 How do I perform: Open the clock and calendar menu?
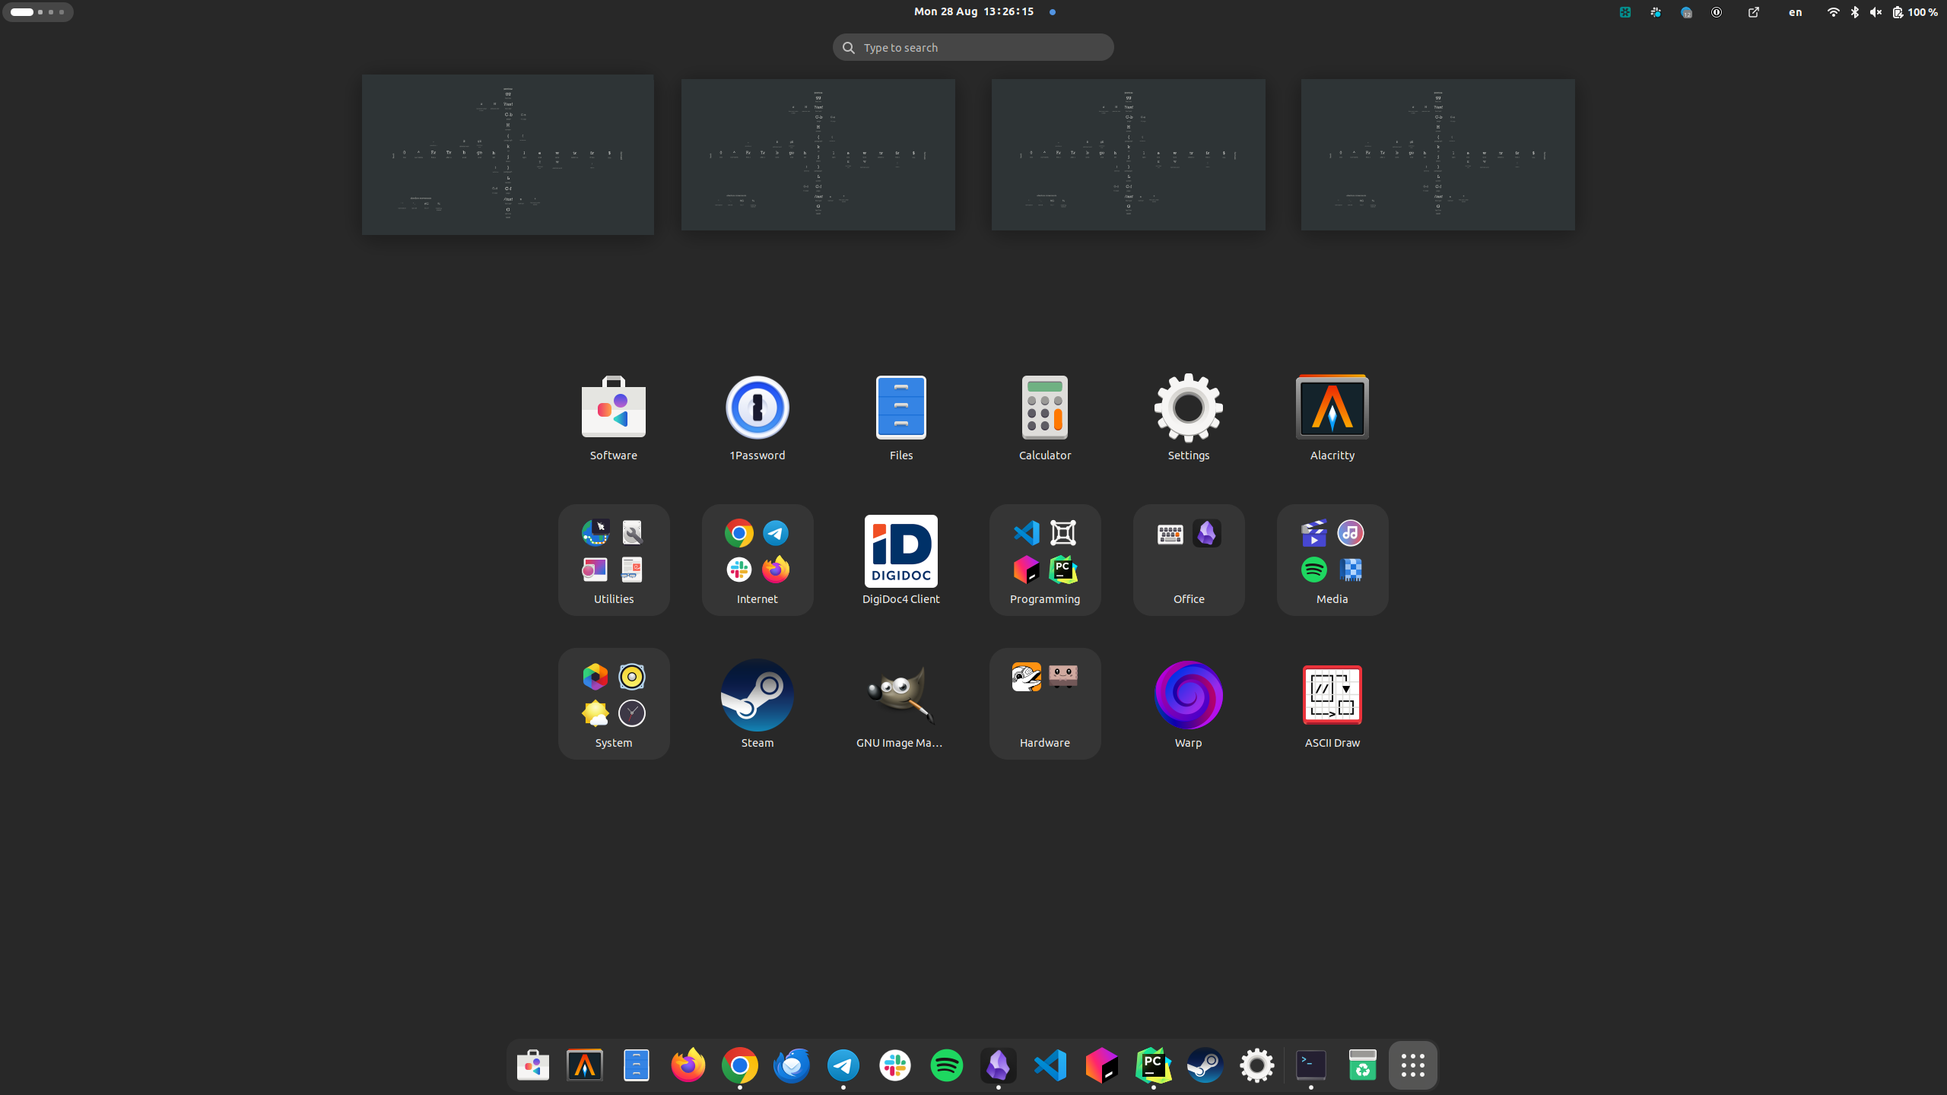point(973,11)
